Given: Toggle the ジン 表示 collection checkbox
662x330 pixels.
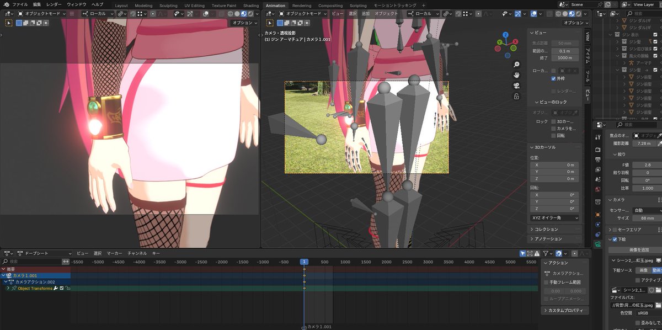Looking at the screenshot, I should click(x=655, y=34).
